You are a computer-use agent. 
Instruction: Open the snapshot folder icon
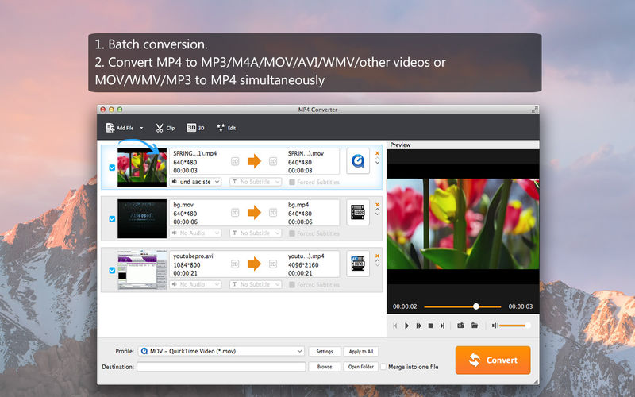pos(474,326)
